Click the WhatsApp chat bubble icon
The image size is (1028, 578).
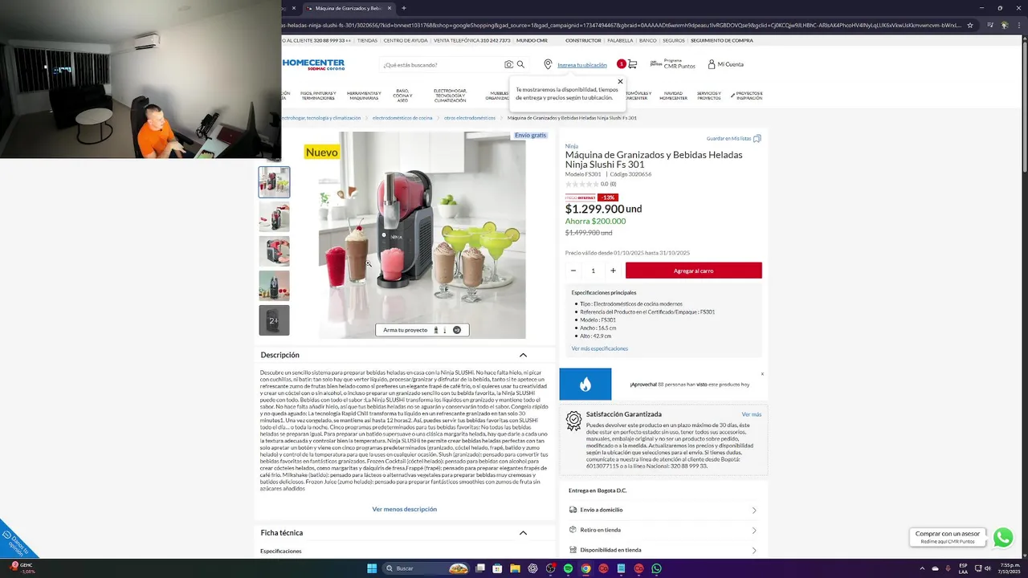[1003, 537]
